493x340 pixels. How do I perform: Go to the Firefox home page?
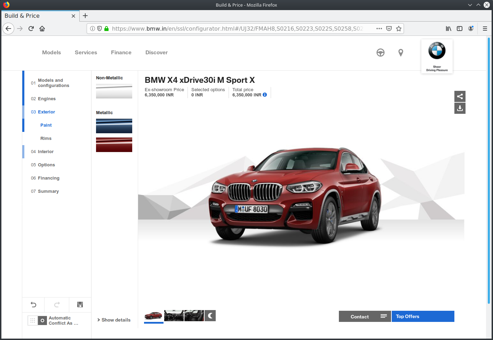click(42, 29)
